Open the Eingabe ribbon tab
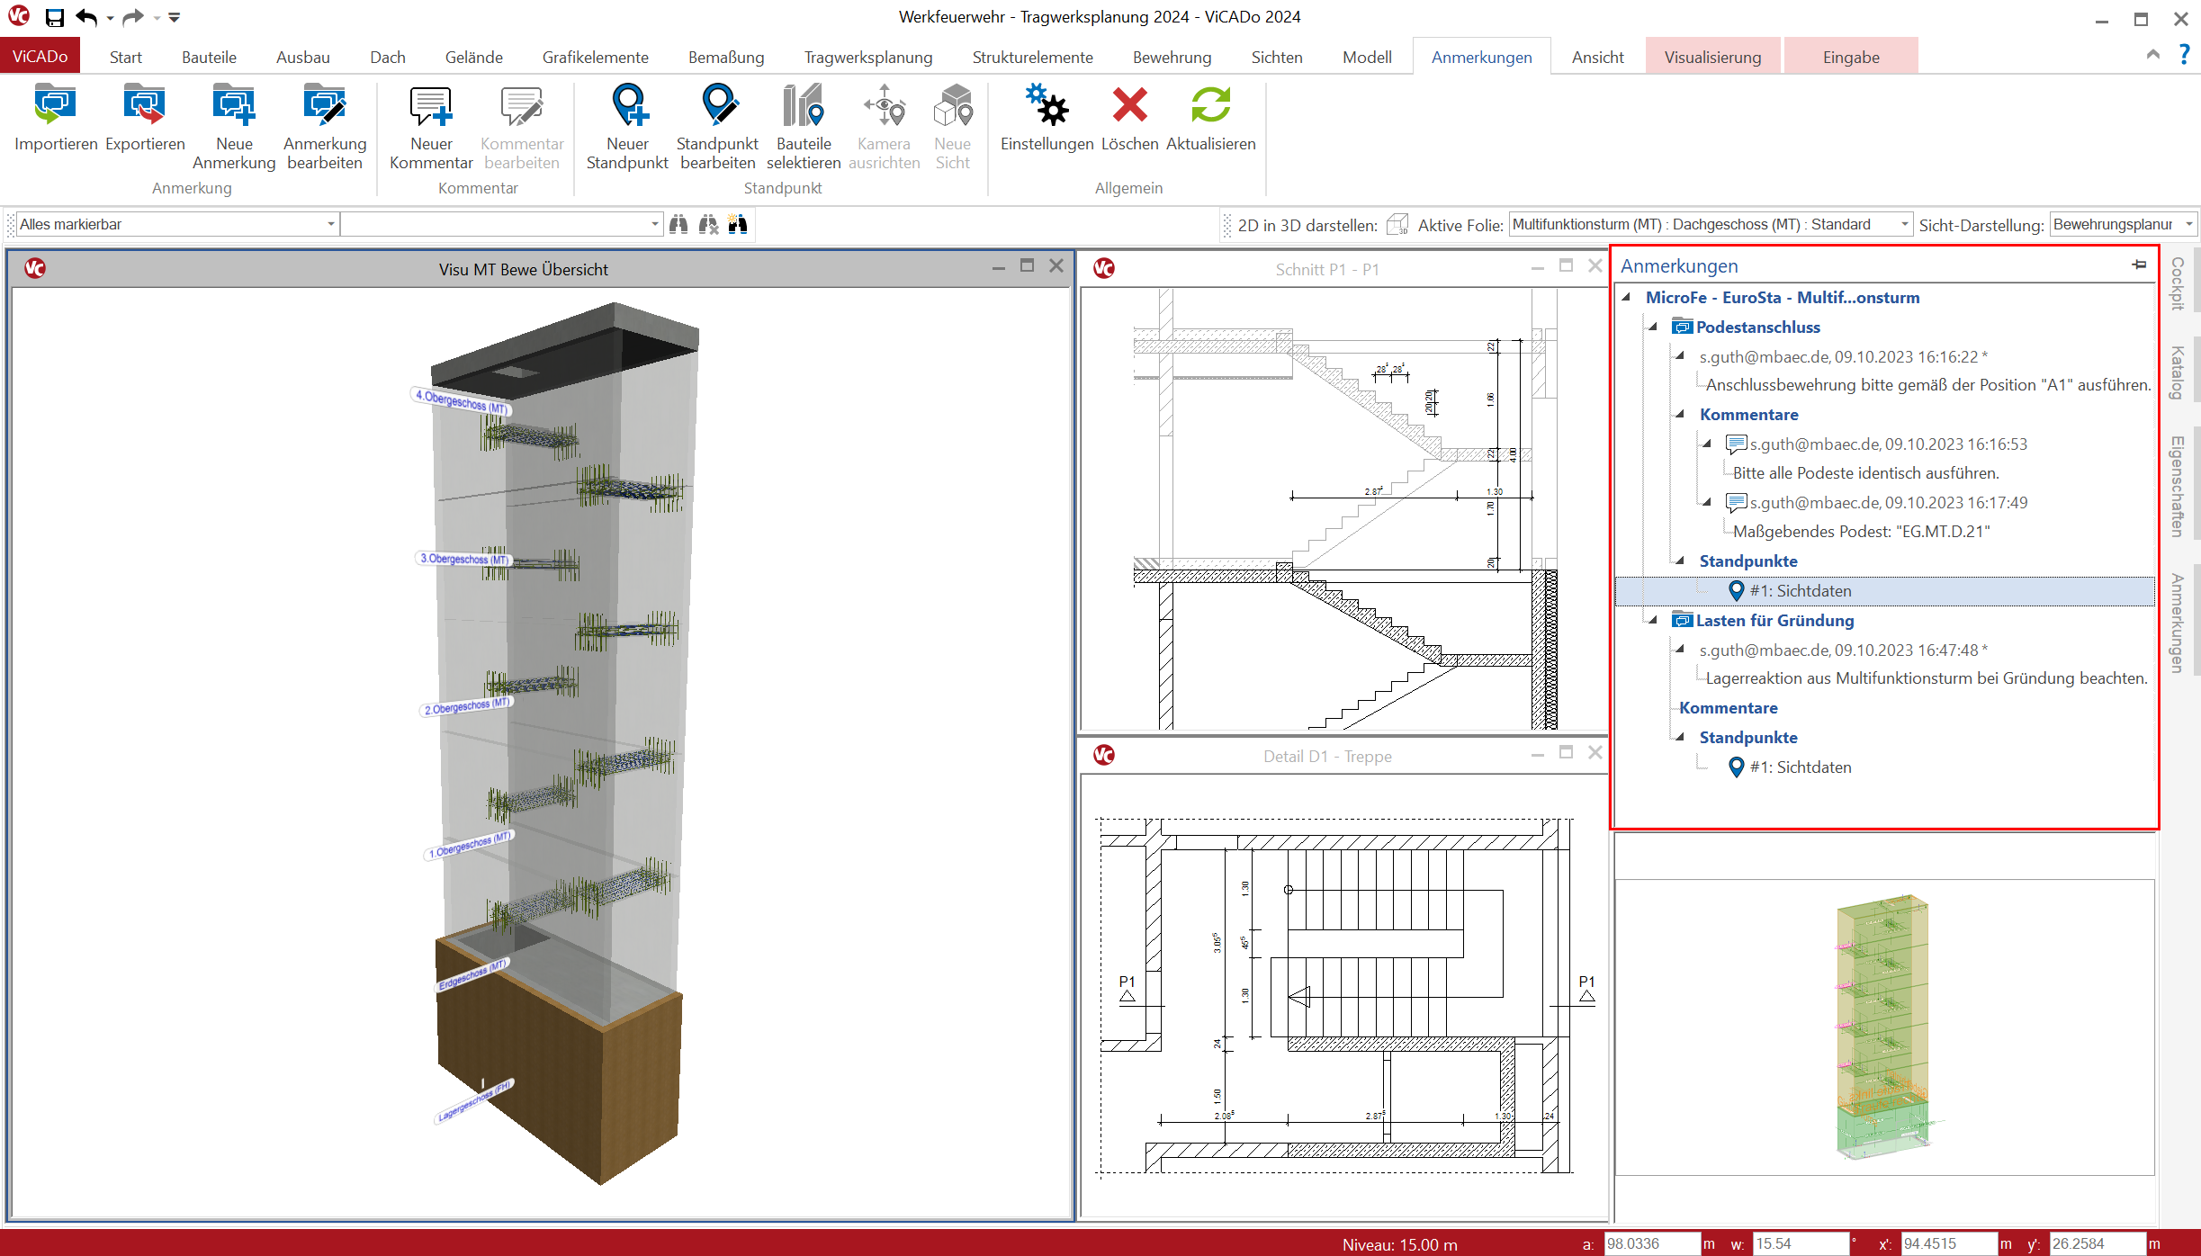 click(1851, 57)
